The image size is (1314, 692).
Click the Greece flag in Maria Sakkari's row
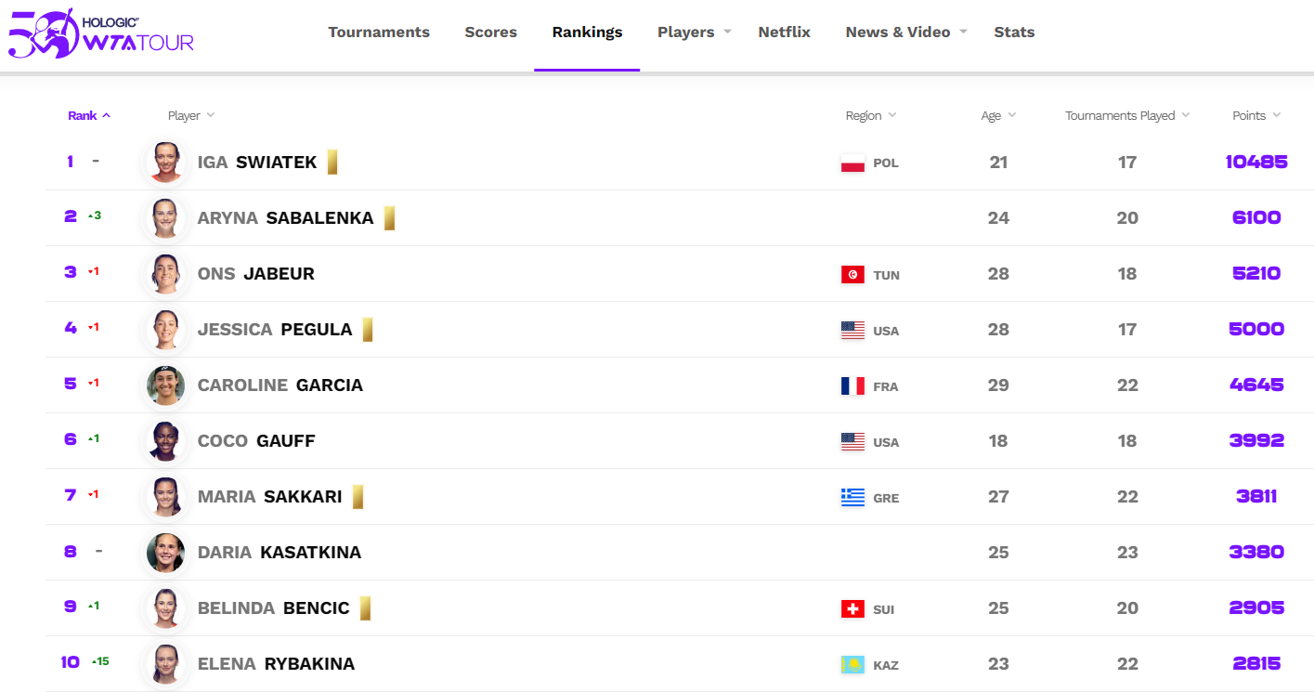[852, 498]
